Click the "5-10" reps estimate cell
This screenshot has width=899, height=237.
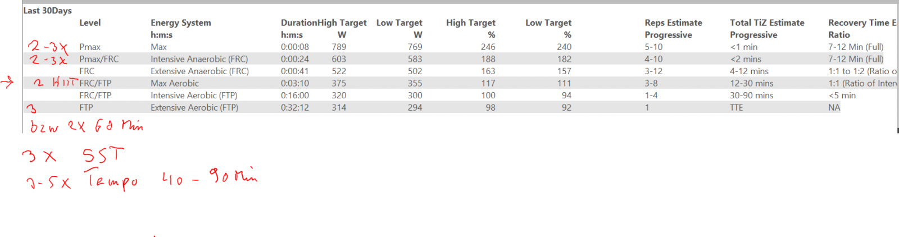653,47
